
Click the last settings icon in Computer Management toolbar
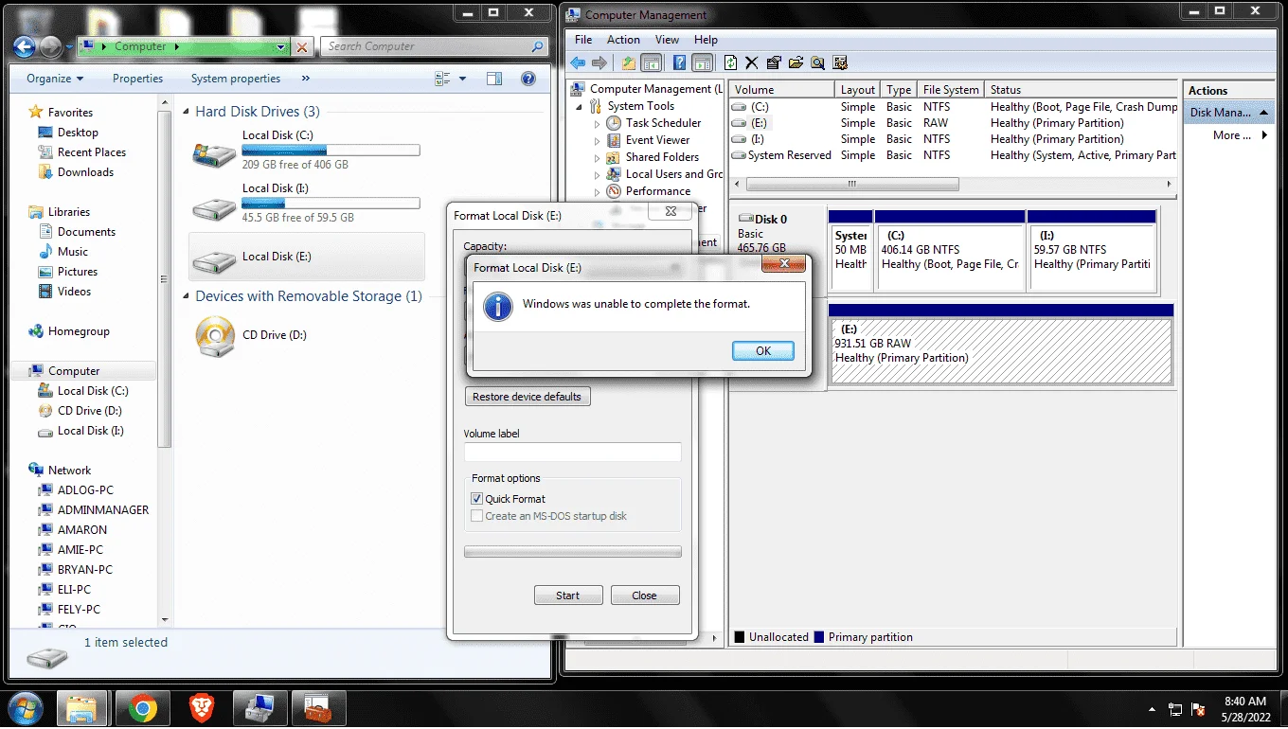pyautogui.click(x=839, y=63)
